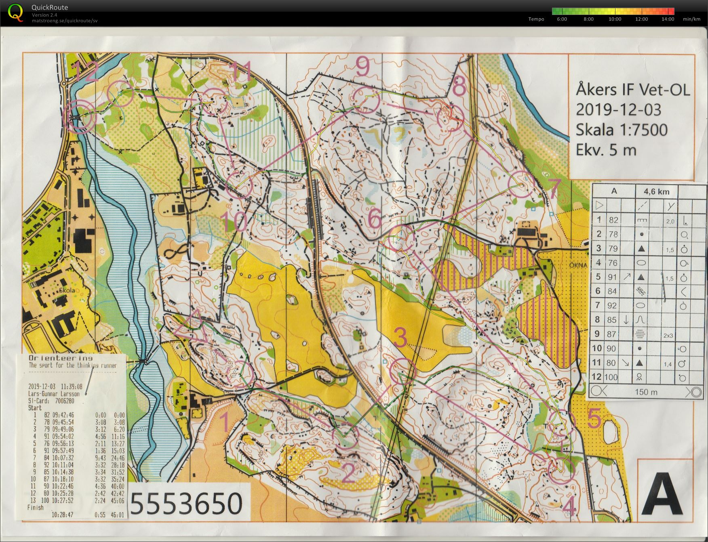Click the large control number 3 on map
This screenshot has height=542, width=708.
(x=400, y=337)
